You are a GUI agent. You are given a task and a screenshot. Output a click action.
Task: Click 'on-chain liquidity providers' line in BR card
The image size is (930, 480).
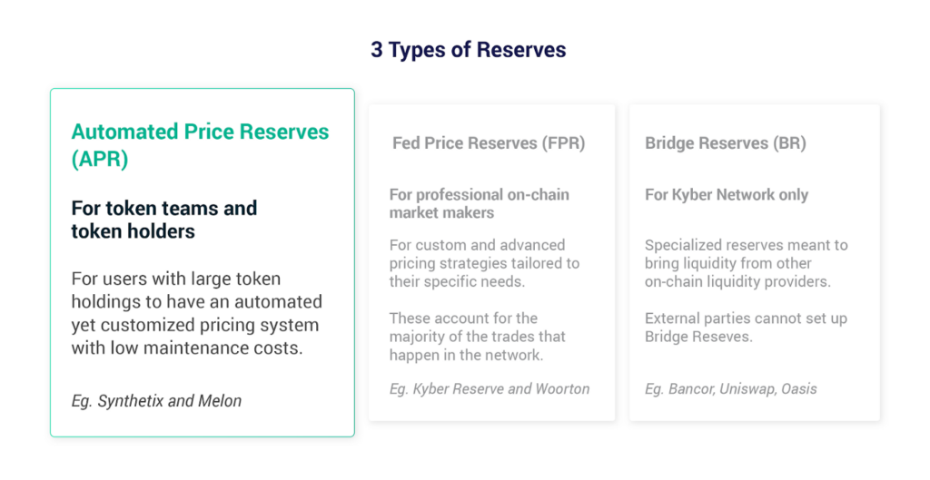737,281
